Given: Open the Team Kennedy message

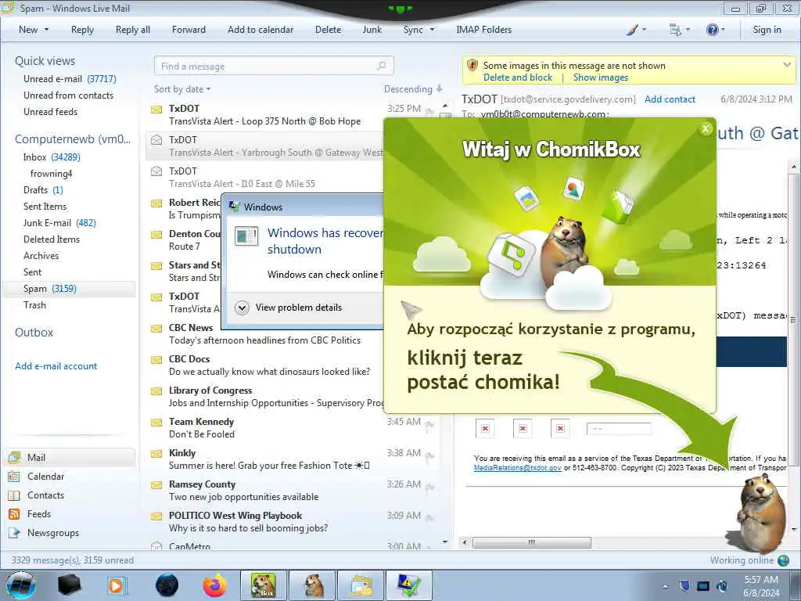Looking at the screenshot, I should pos(293,428).
